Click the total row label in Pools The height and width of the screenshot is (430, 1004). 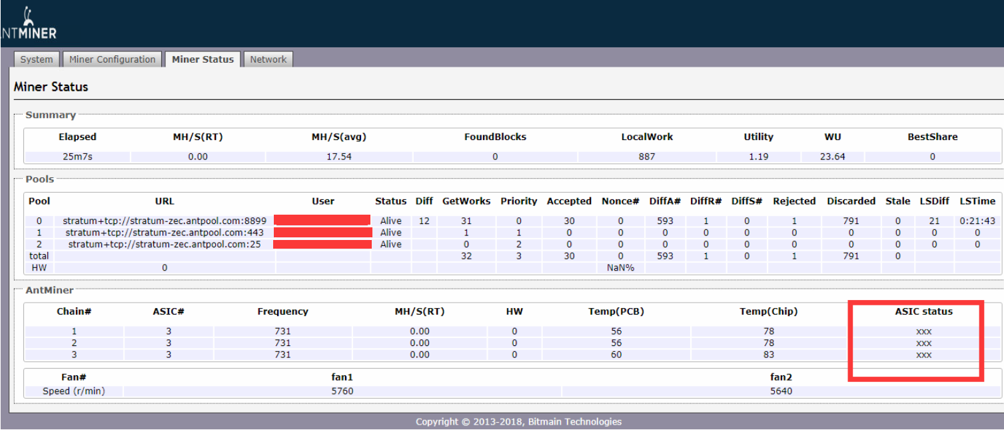pyautogui.click(x=39, y=256)
